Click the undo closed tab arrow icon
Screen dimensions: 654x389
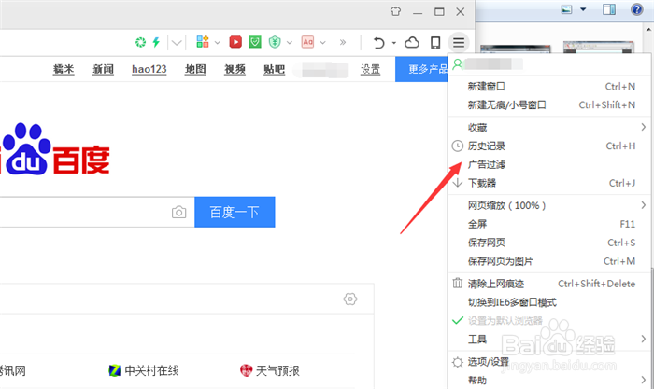click(x=378, y=43)
